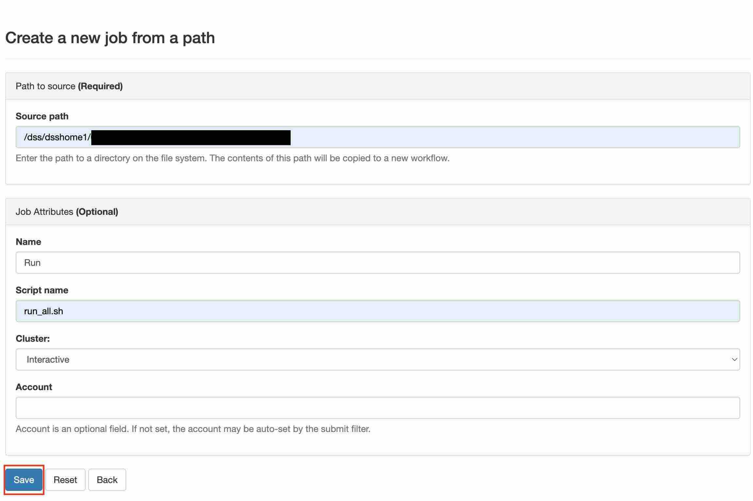The height and width of the screenshot is (501, 753).
Task: Click the 'Cluster:' label text
Action: (x=33, y=338)
